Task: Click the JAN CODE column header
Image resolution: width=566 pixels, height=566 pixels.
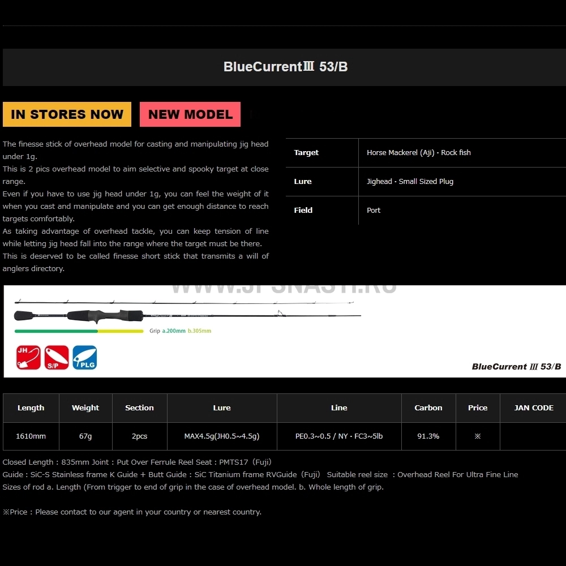Action: pyautogui.click(x=534, y=408)
